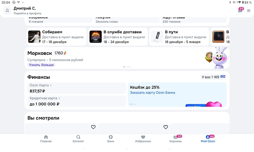254x152 pixels.
Task: Open the В службе доставки order card
Action: click(x=118, y=36)
